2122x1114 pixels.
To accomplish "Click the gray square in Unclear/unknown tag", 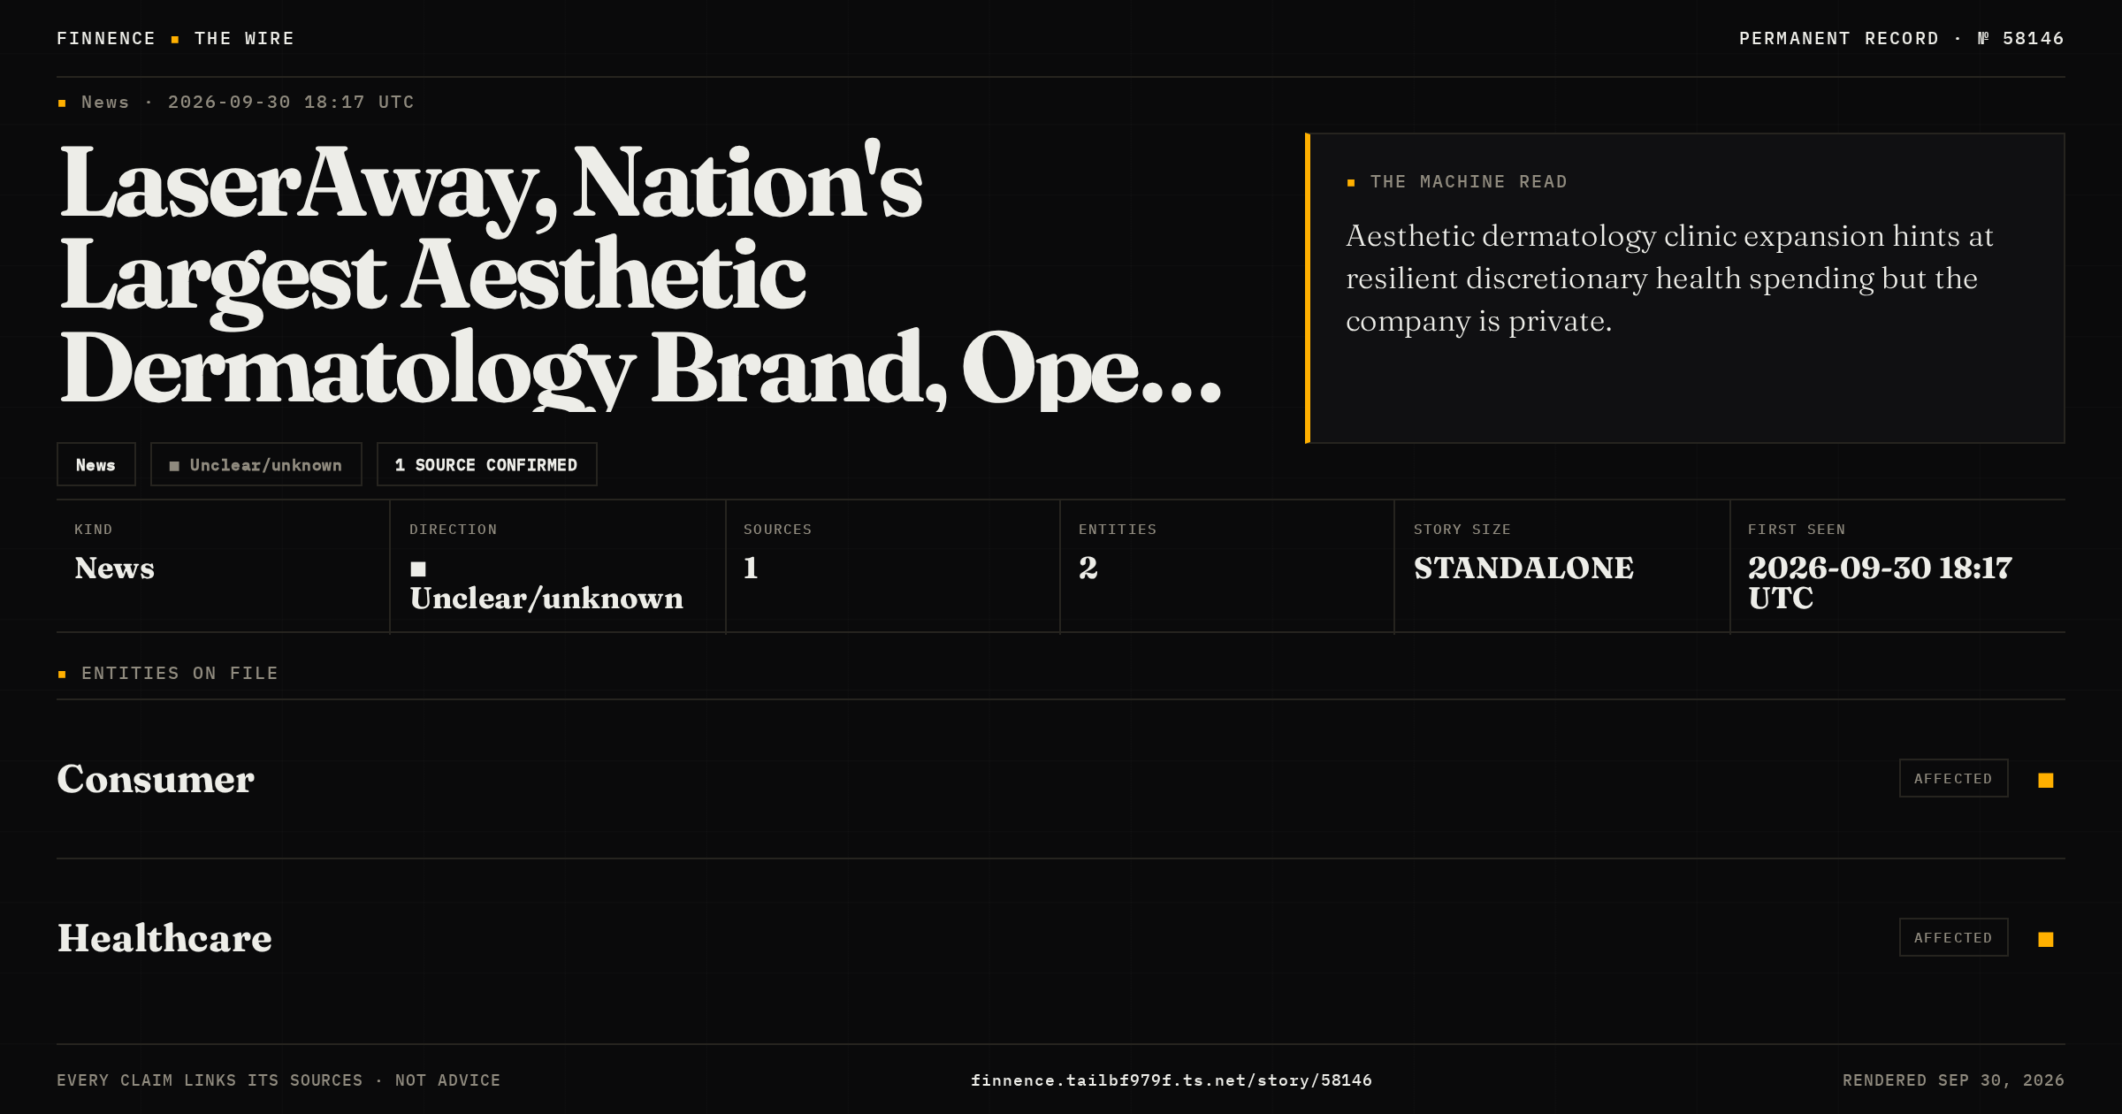I will pos(174,466).
